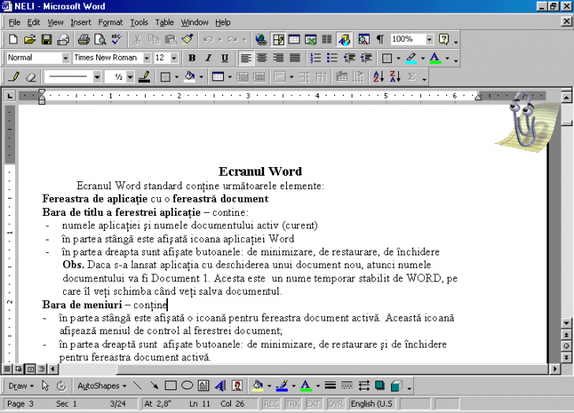574x413 pixels.
Task: Insert a text box
Action: pos(203,385)
